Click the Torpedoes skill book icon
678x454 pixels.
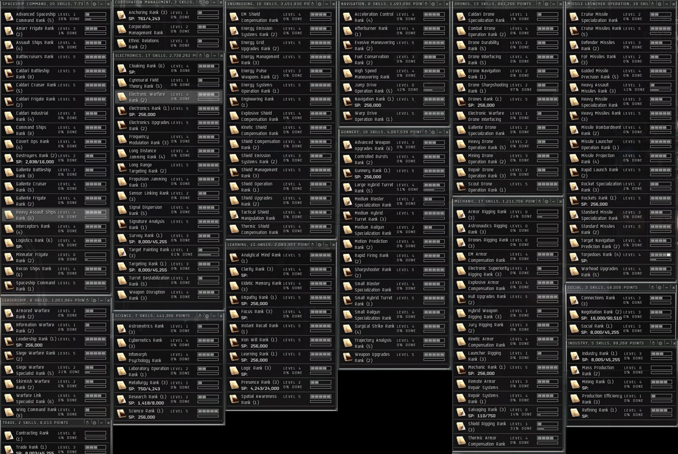(x=574, y=258)
